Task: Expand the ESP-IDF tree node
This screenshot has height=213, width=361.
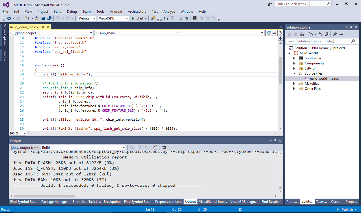Action: tap(294, 68)
